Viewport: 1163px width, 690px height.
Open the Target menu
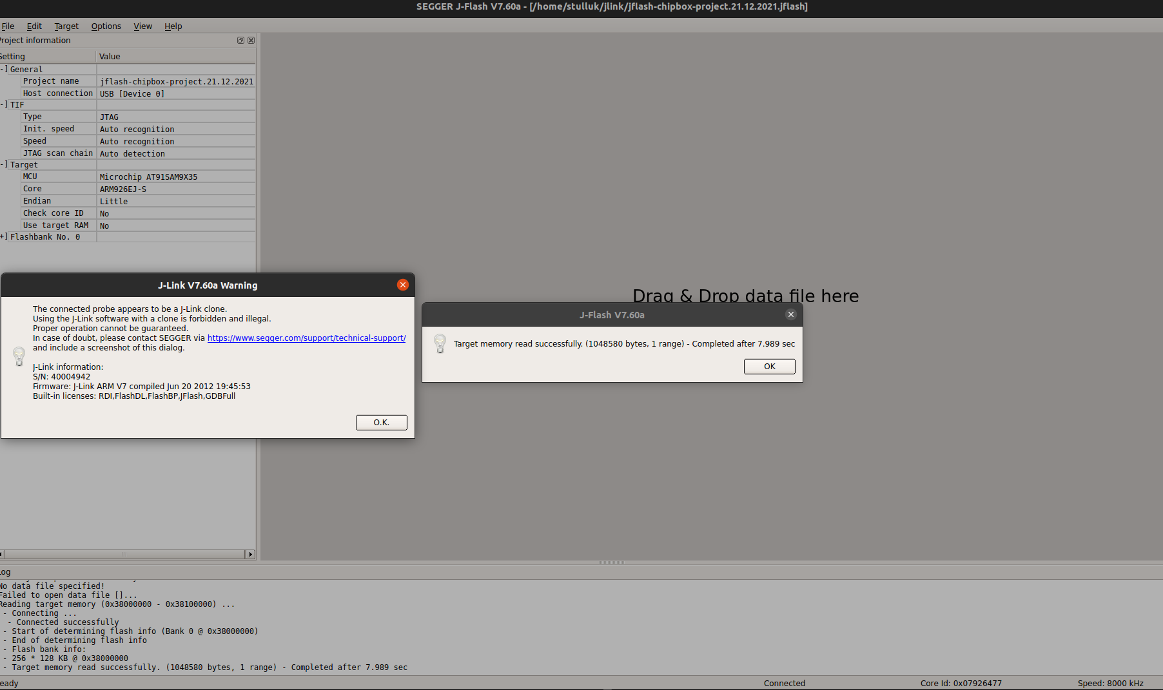coord(66,26)
